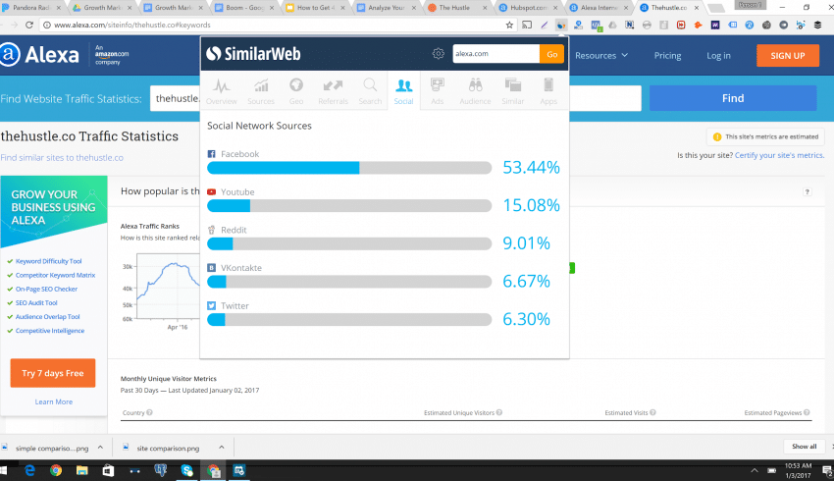Open the Keyword Difficulty Tool link
This screenshot has height=481, width=834.
coord(48,261)
